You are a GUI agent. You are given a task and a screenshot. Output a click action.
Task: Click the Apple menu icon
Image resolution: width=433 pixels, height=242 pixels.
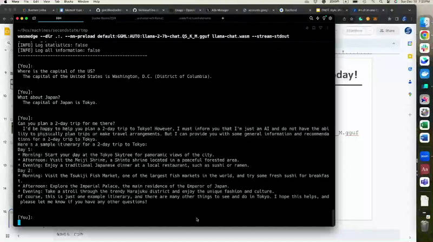click(x=5, y=2)
